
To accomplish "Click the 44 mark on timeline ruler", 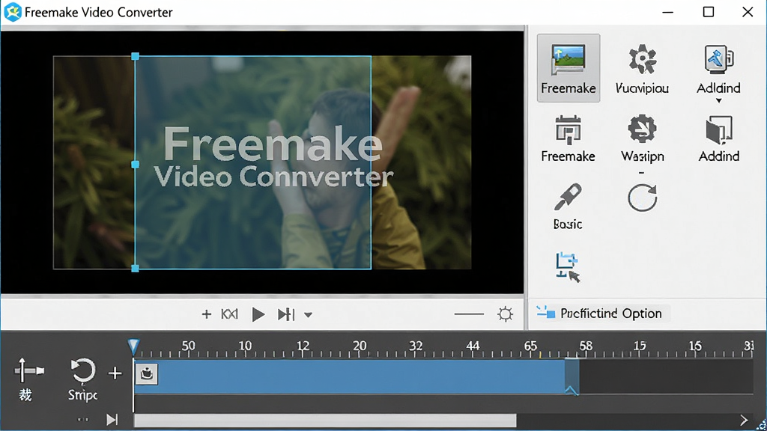I will pos(473,346).
